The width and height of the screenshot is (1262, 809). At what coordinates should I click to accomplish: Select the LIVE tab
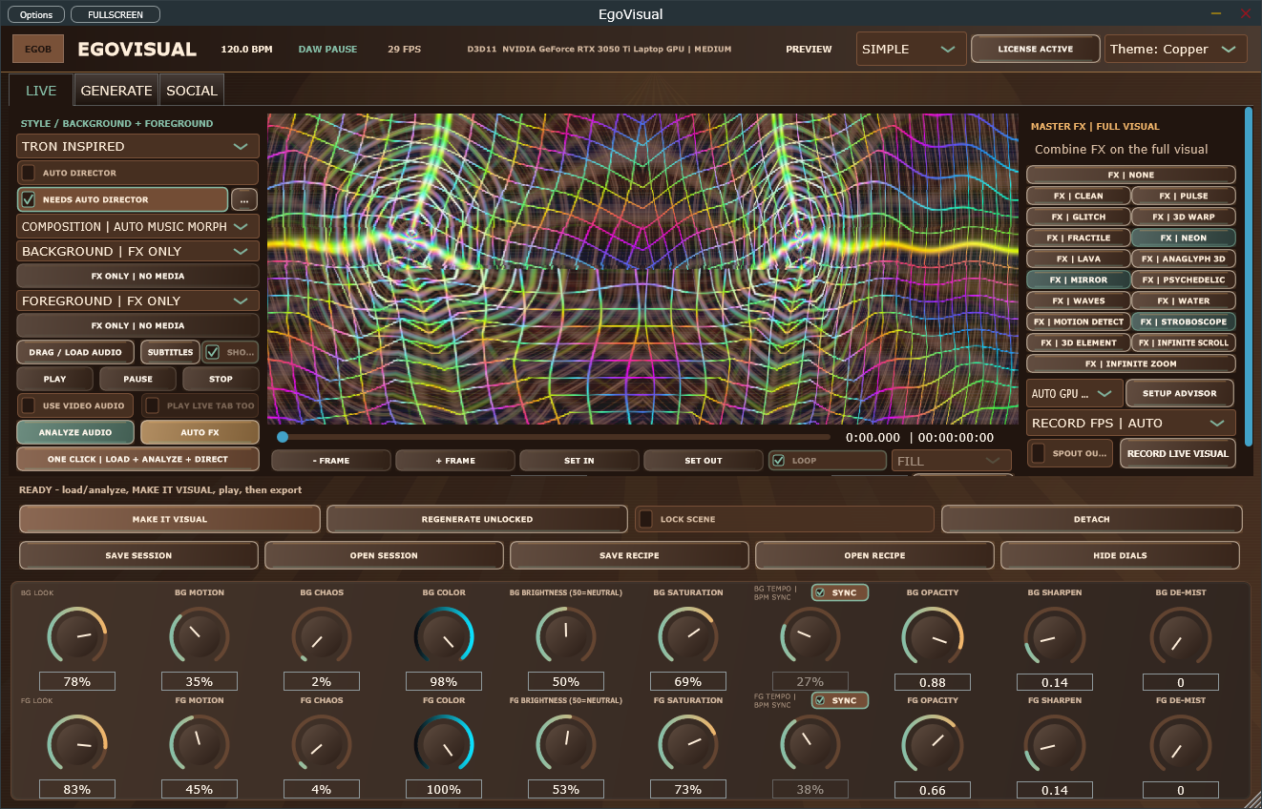coord(41,91)
